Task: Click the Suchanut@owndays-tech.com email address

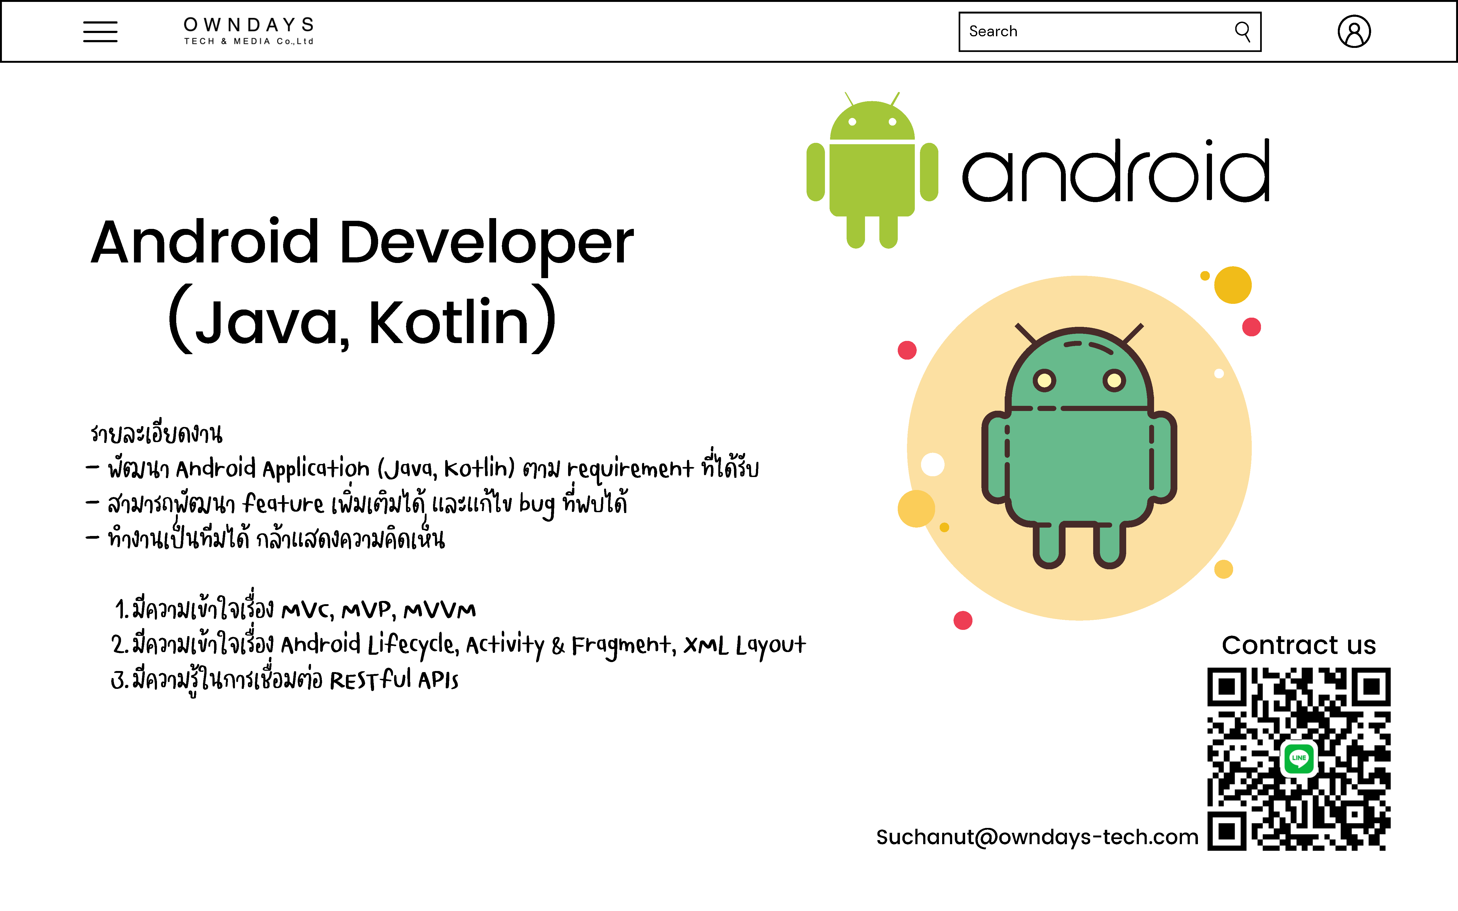Action: [x=1037, y=837]
